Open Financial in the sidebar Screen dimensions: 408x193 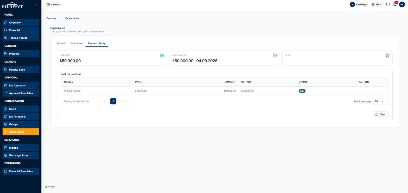click(x=21, y=30)
